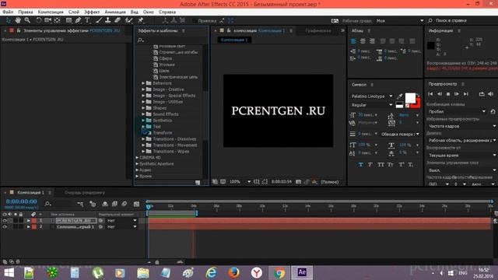Viewport: 498px width, 280px height.
Task: Click the Faux Bold T icon
Action: [x=361, y=164]
